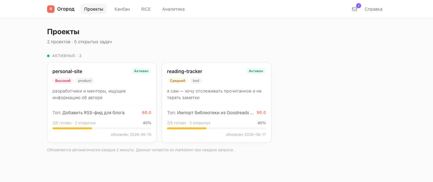Image resolution: width=433 pixels, height=182 pixels.
Task: Open top task Добавить RSS-фид для блога
Action: coord(94,113)
